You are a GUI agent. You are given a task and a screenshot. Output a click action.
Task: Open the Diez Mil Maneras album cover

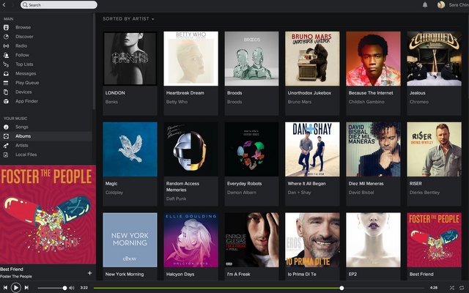(x=373, y=149)
